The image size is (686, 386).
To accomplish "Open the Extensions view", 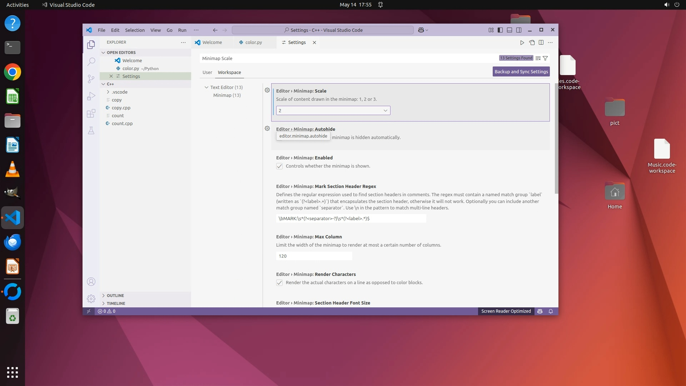I will click(x=91, y=113).
